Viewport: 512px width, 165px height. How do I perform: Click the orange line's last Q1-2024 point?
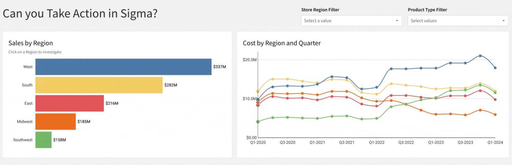pyautogui.click(x=495, y=114)
